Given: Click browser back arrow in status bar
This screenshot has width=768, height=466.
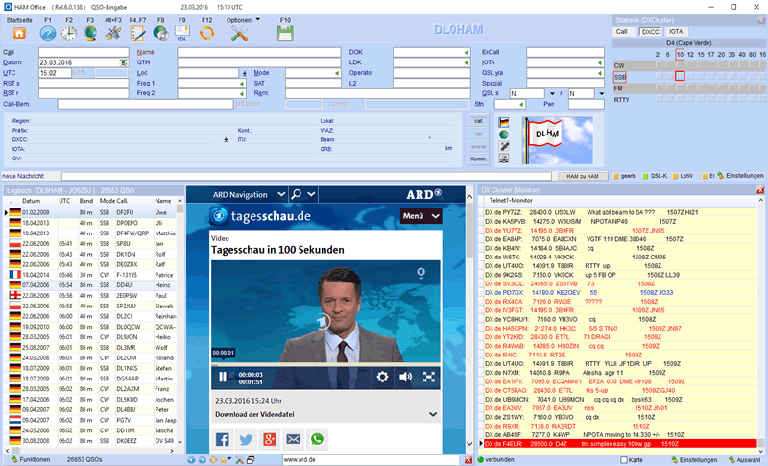Looking at the screenshot, I should [191, 460].
